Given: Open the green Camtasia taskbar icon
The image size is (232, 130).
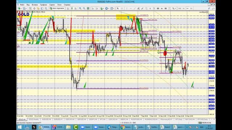Looking at the screenshot, I should coord(76,127).
